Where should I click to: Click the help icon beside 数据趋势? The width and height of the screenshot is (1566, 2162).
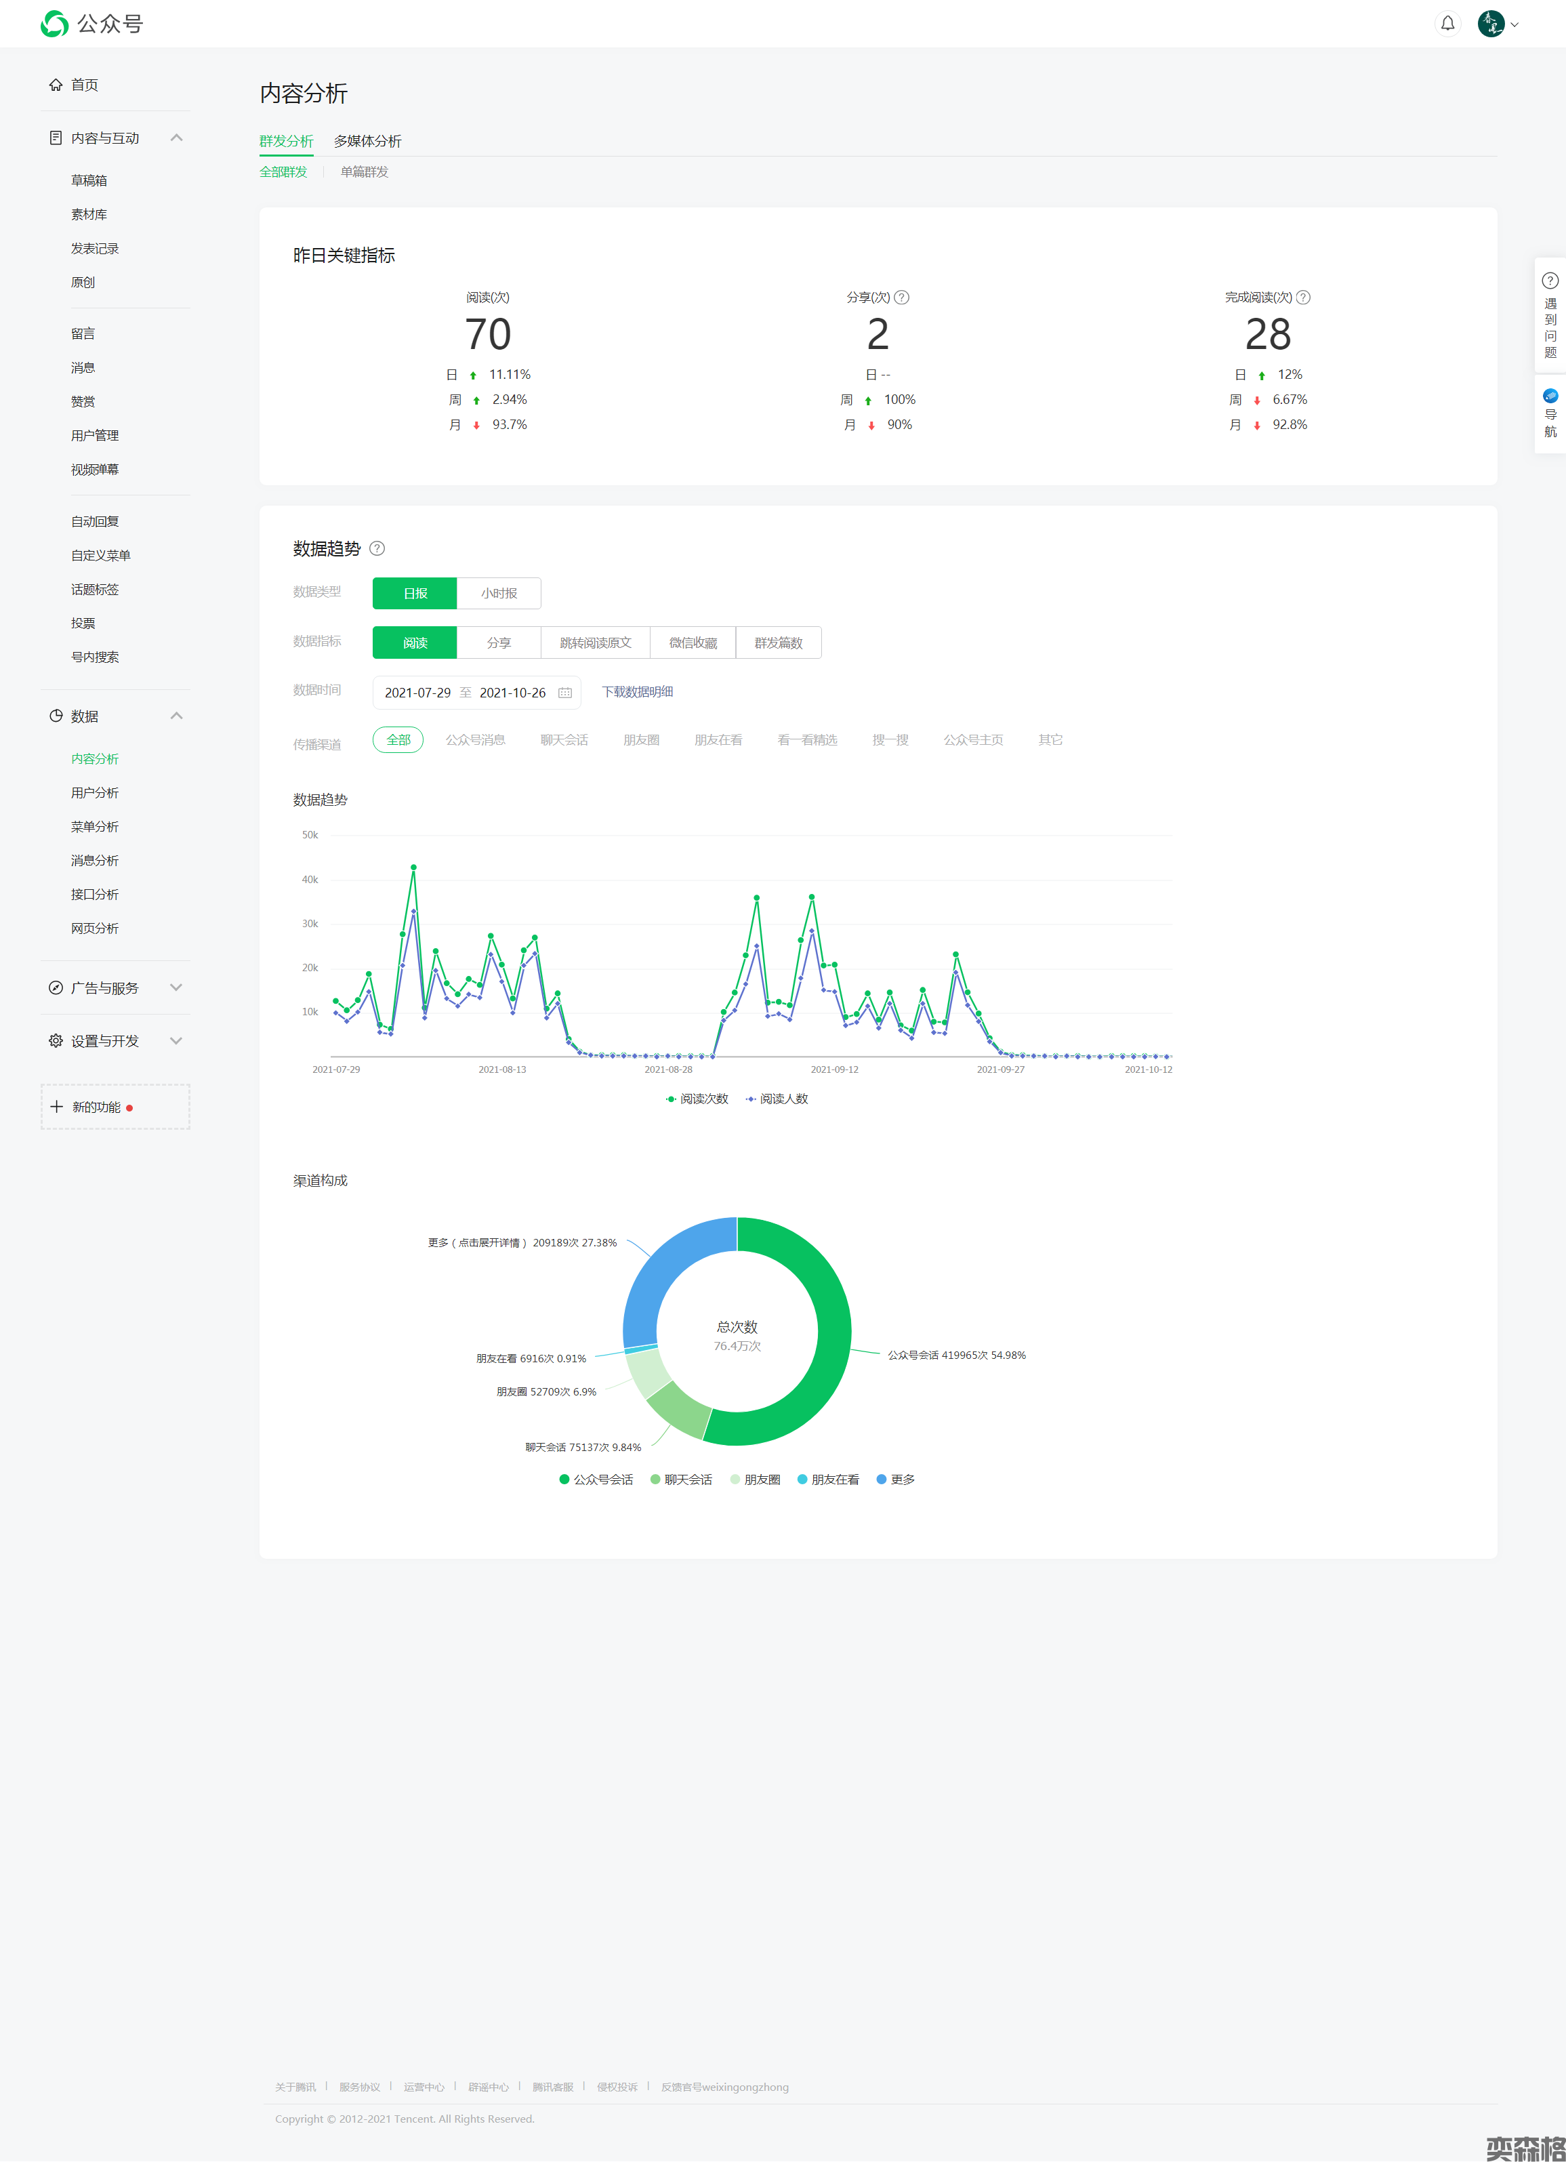click(377, 548)
